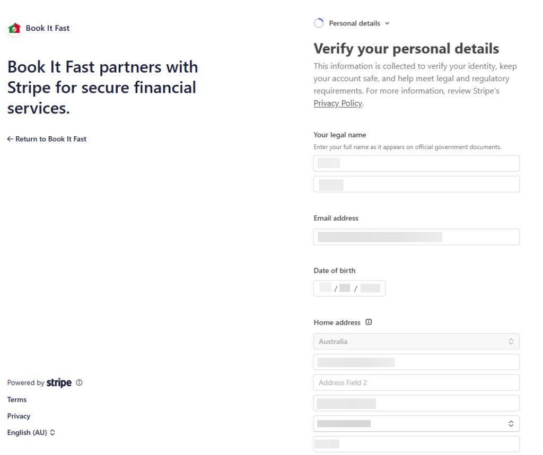543x455 pixels.
Task: Open the state selection dropdown
Action: [x=416, y=424]
